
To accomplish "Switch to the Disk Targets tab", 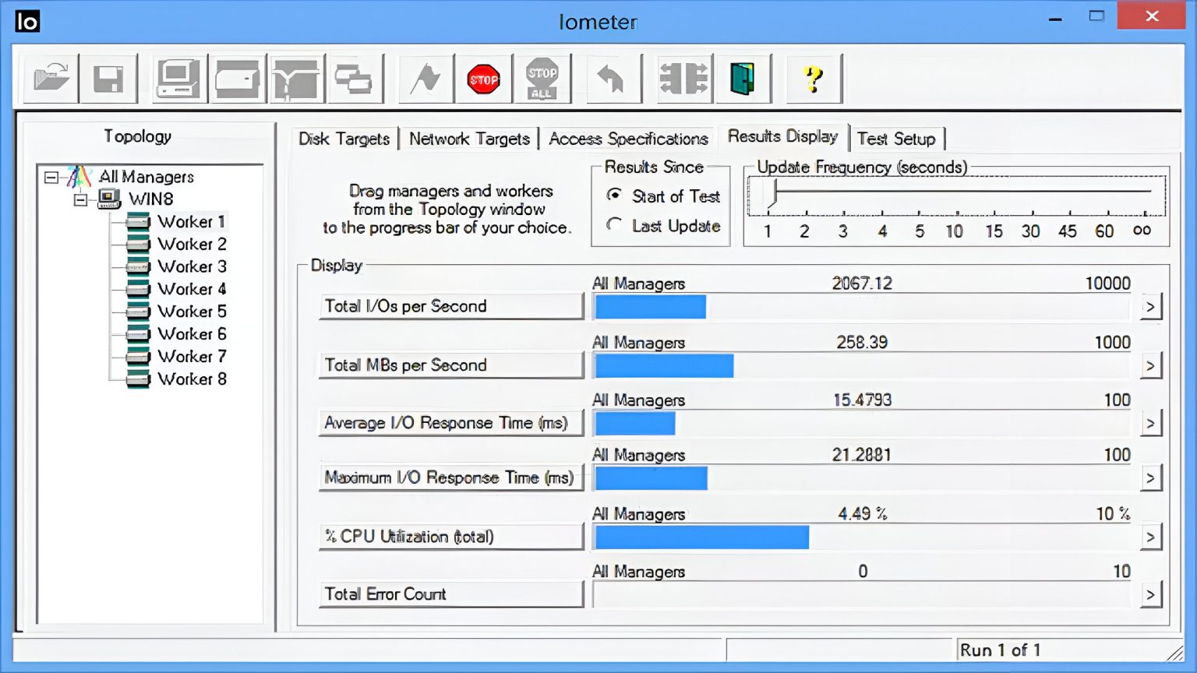I will [x=344, y=139].
